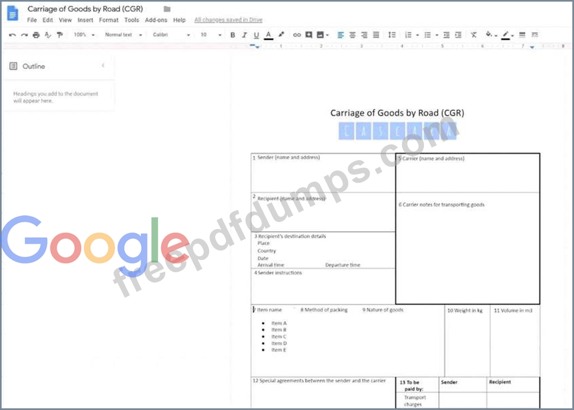
Task: Click the '4 Sender instructions' cell
Action: click(x=323, y=286)
